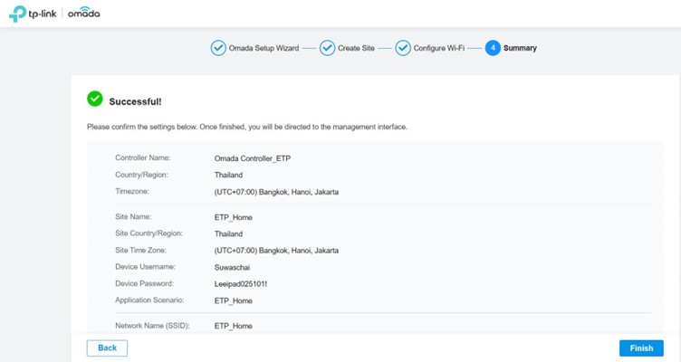Click the tp-link logo
The image size is (681, 362).
(x=33, y=14)
